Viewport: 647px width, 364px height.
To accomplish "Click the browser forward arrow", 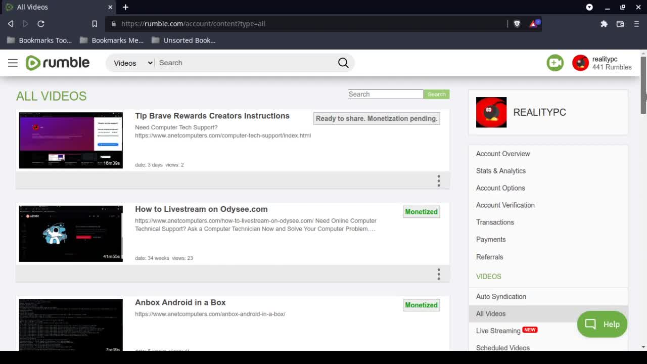I will 26,24.
